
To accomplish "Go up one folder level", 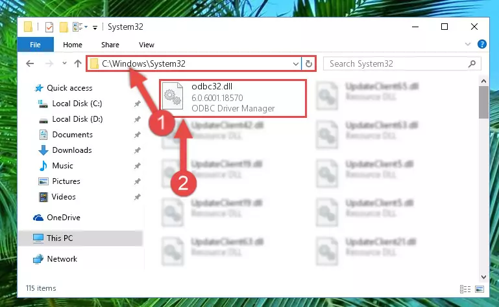I will click(x=78, y=63).
